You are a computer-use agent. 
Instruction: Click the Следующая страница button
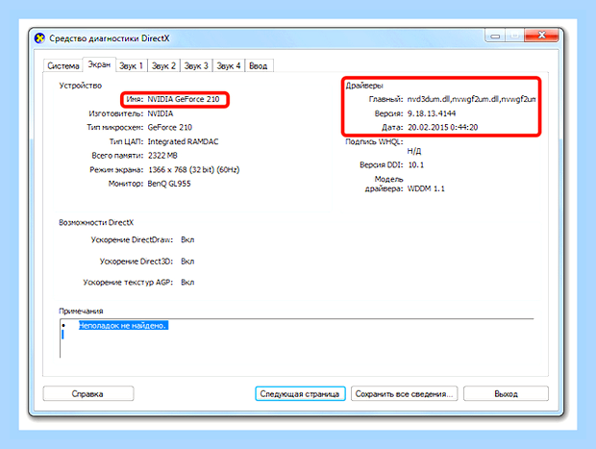[300, 394]
